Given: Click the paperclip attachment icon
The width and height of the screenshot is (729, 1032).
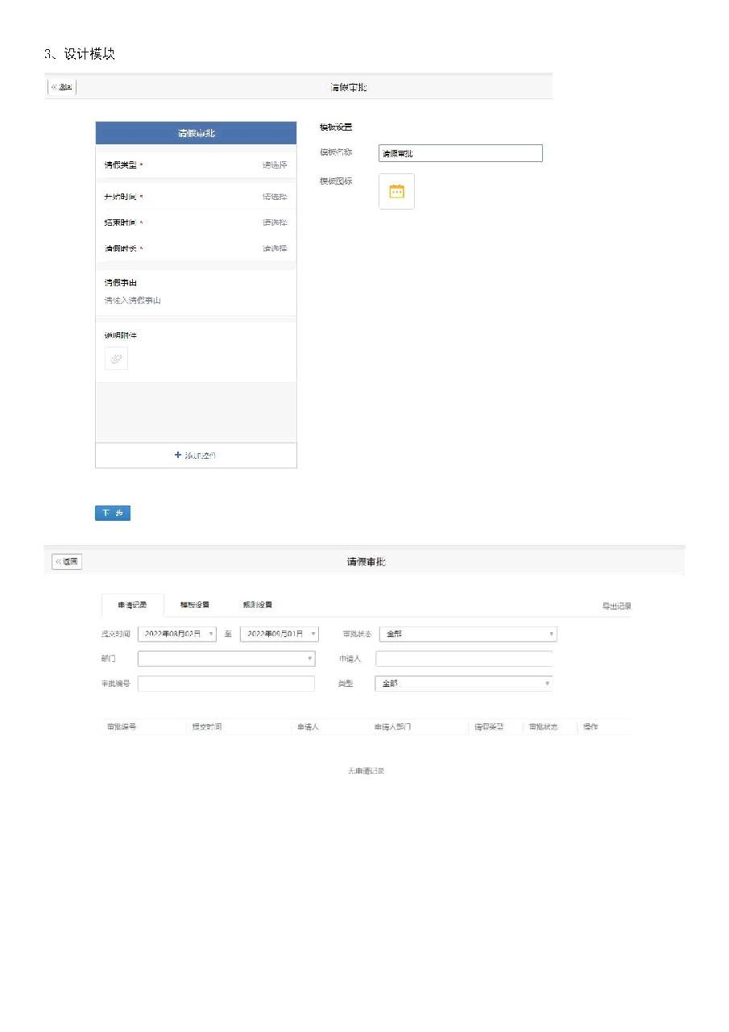Looking at the screenshot, I should tap(116, 359).
